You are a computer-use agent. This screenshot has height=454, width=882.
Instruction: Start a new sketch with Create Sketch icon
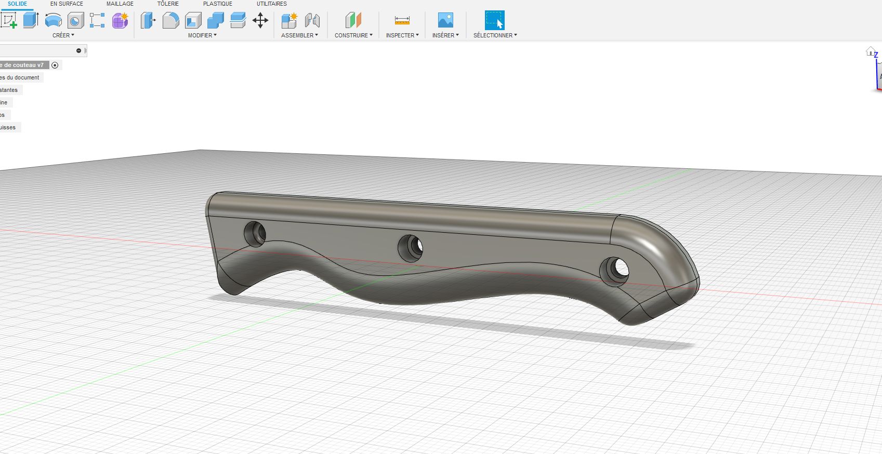click(9, 20)
